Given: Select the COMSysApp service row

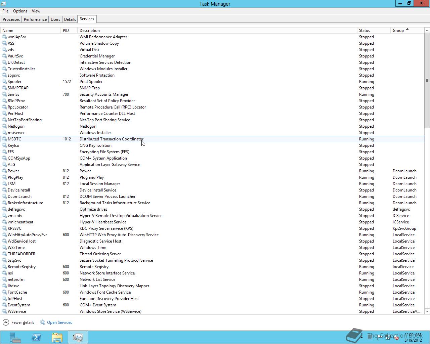Looking at the screenshot, I should [212, 158].
